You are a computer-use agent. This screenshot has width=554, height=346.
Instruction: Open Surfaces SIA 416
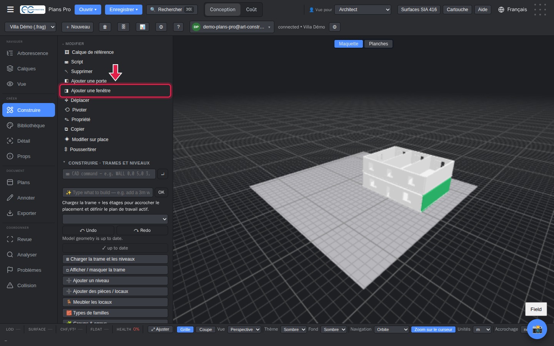click(x=419, y=10)
